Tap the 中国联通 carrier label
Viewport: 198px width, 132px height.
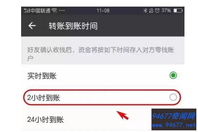click(40, 11)
